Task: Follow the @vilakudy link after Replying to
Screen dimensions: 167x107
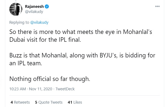Action: coord(39,23)
